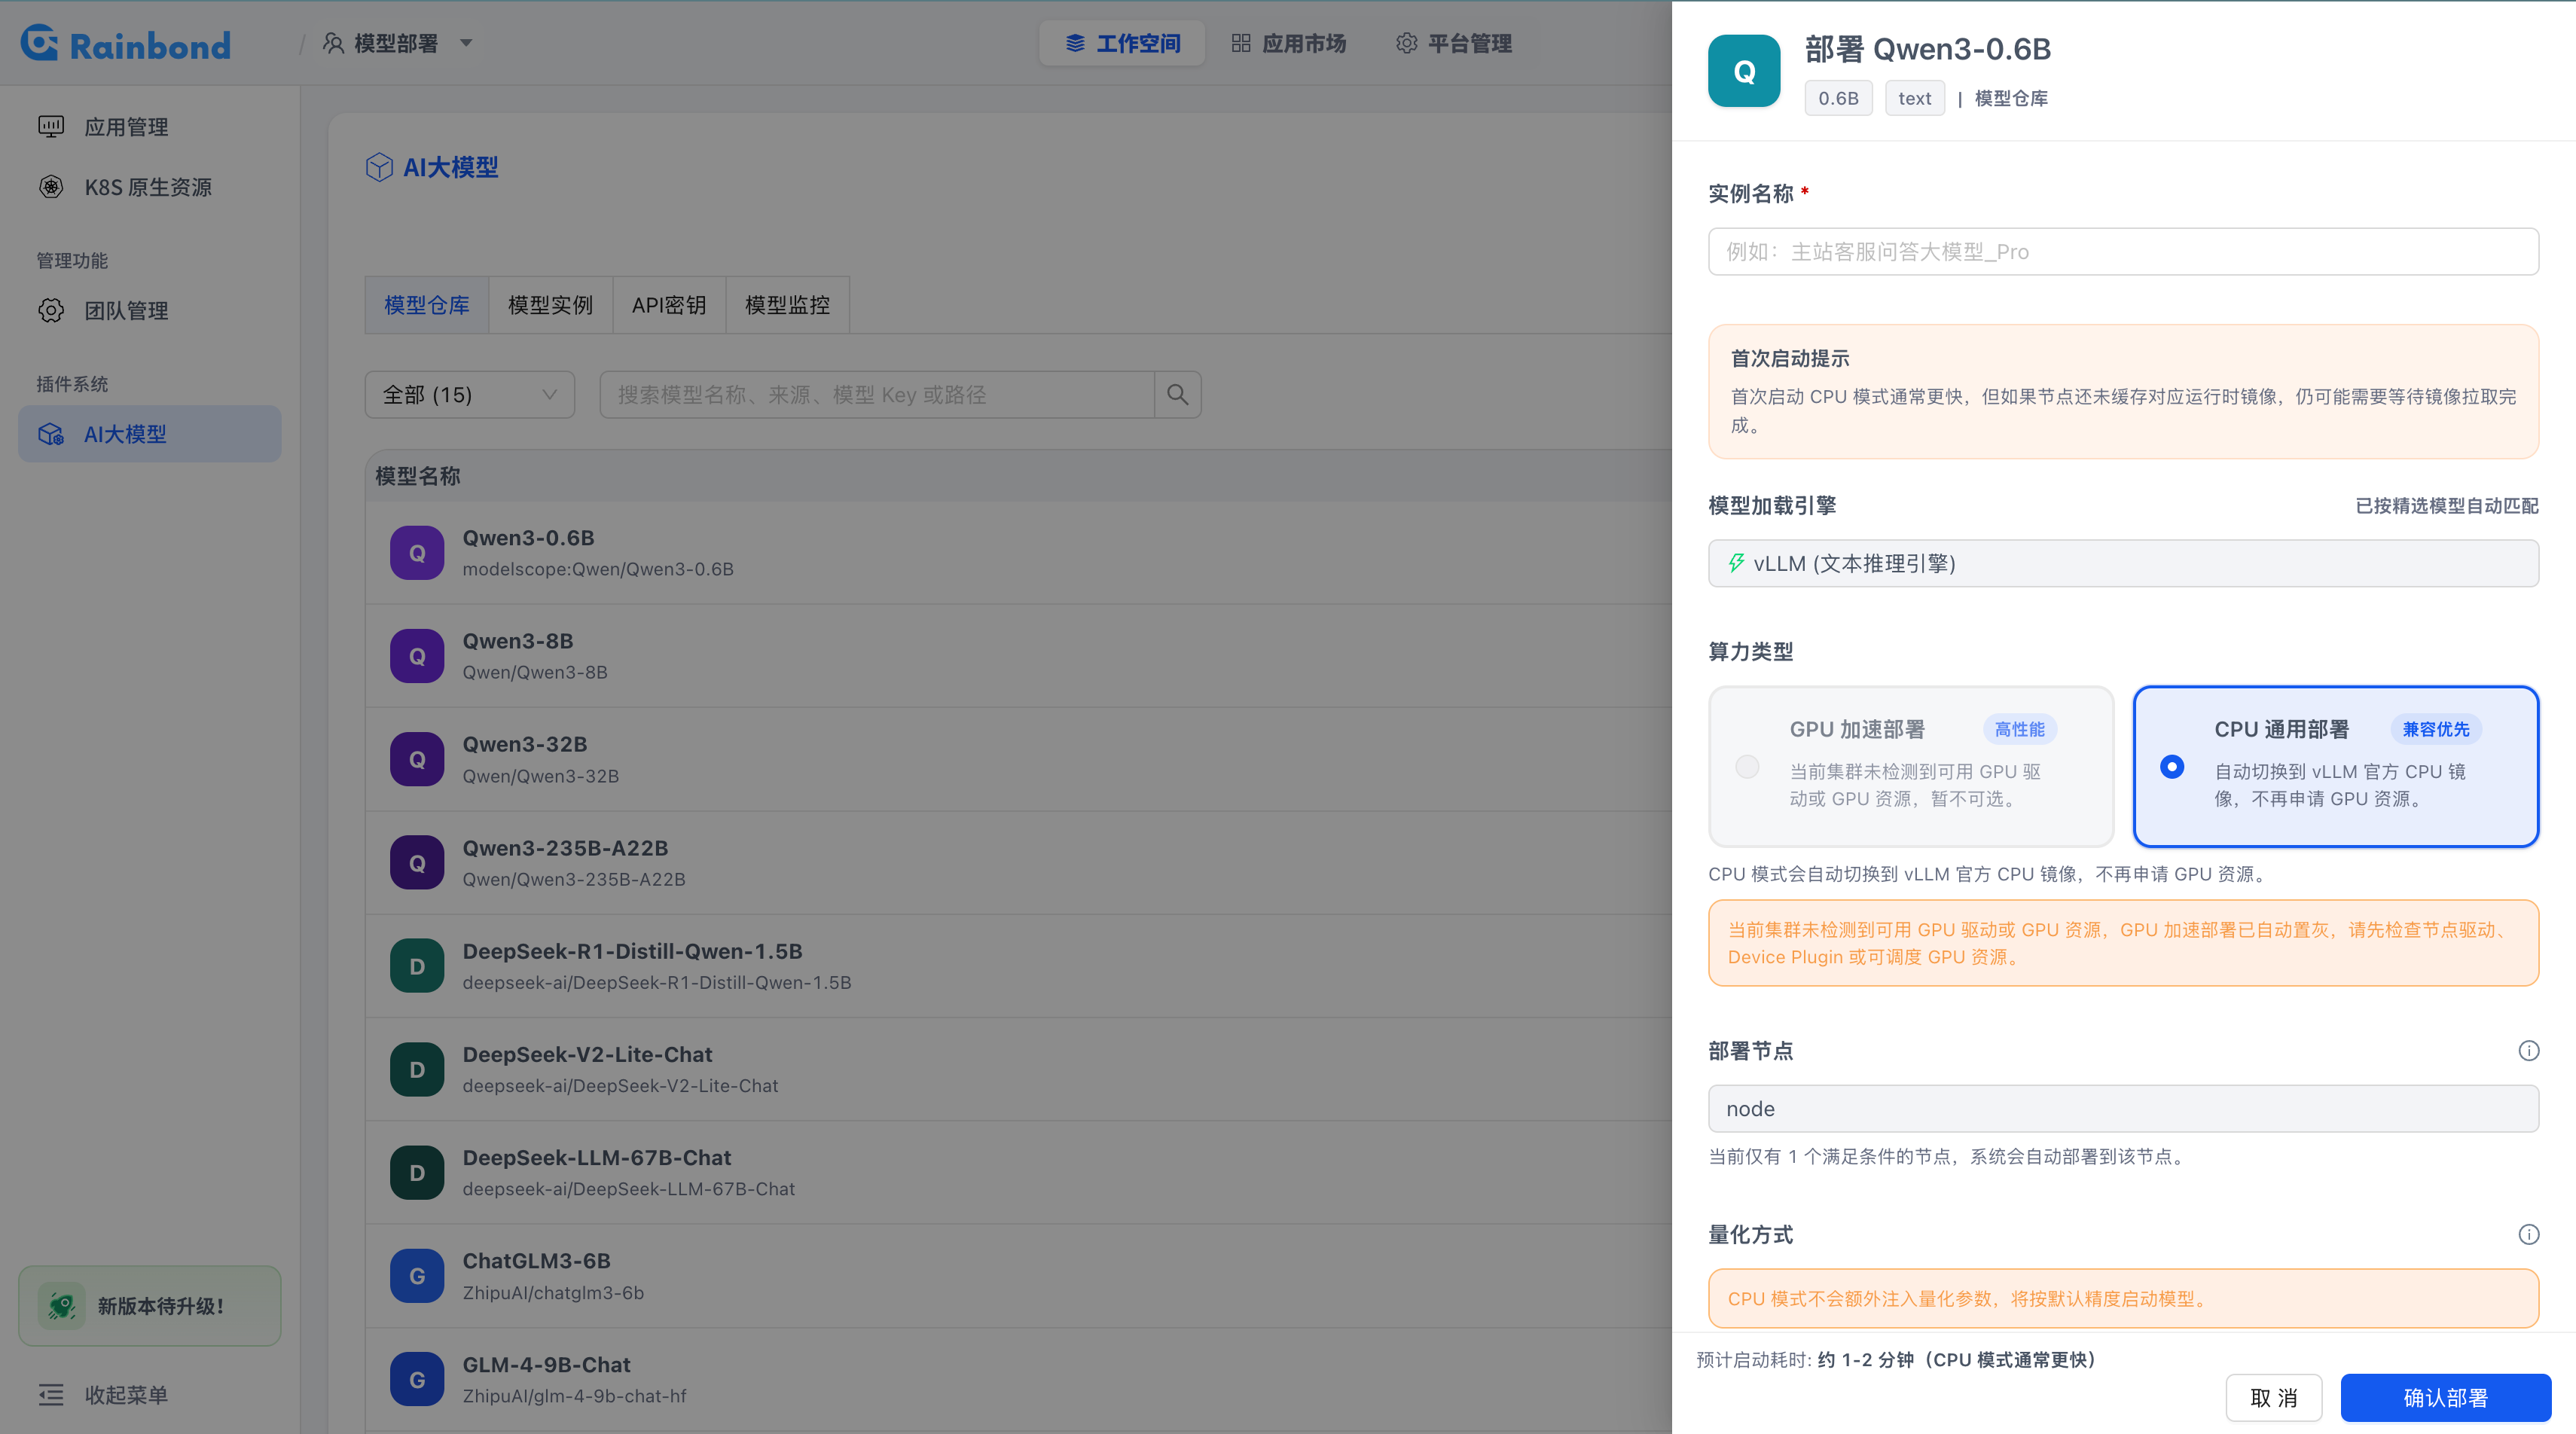Image resolution: width=2576 pixels, height=1434 pixels.
Task: Click the 高性能 badge
Action: pyautogui.click(x=2019, y=729)
